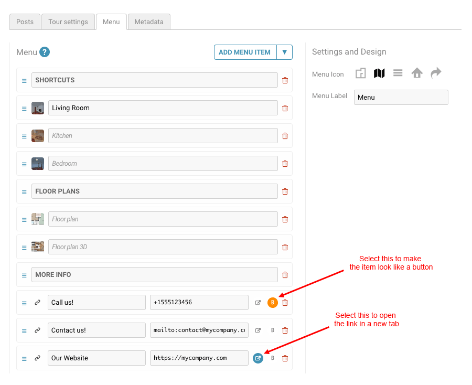Open the Menu help question mark
Viewport: 472px width, 385px height.
click(45, 52)
